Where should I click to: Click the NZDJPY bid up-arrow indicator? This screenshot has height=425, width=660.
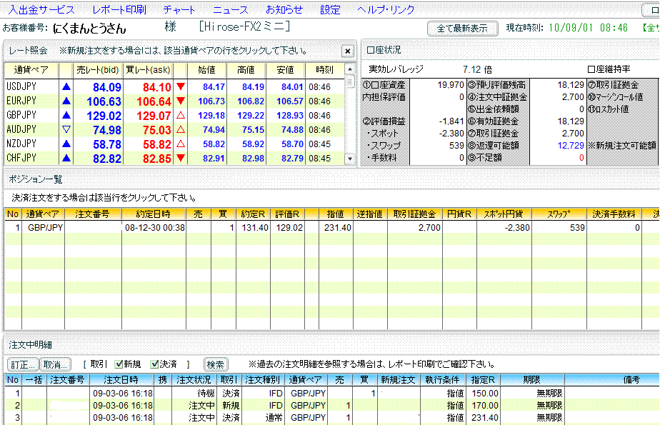pos(66,144)
